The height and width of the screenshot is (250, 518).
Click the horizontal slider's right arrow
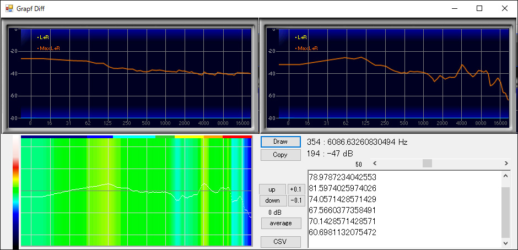tap(506, 164)
